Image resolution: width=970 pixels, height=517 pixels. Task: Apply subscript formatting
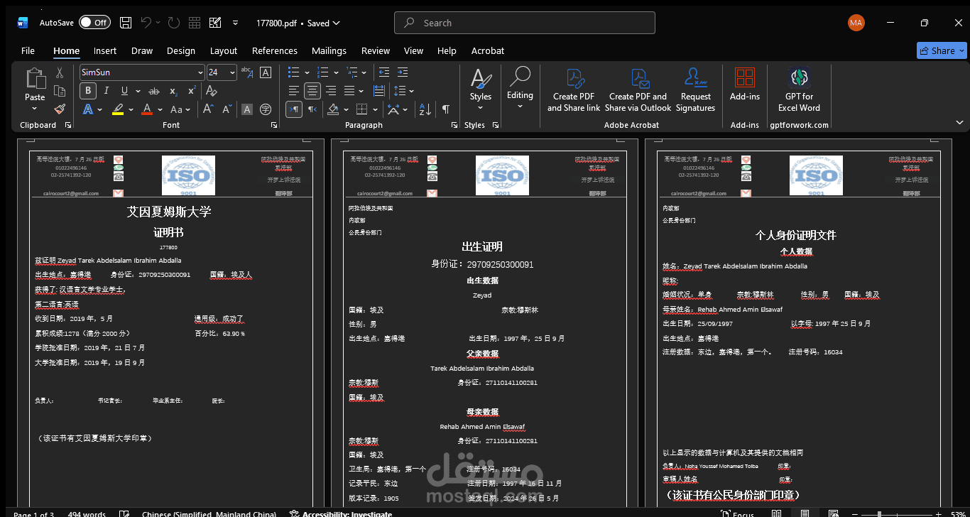point(173,91)
